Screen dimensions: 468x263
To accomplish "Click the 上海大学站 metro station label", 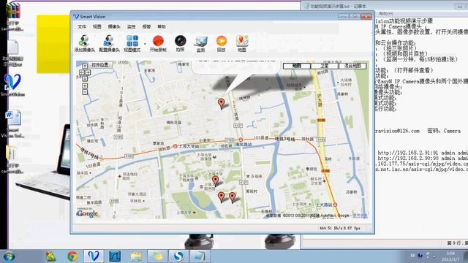I will 189,146.
